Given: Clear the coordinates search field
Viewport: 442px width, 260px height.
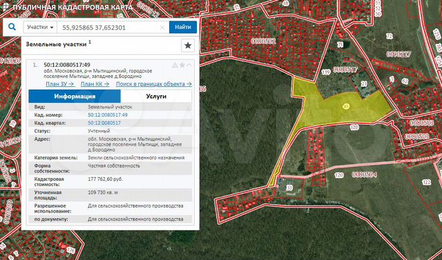Looking at the screenshot, I should click(162, 28).
